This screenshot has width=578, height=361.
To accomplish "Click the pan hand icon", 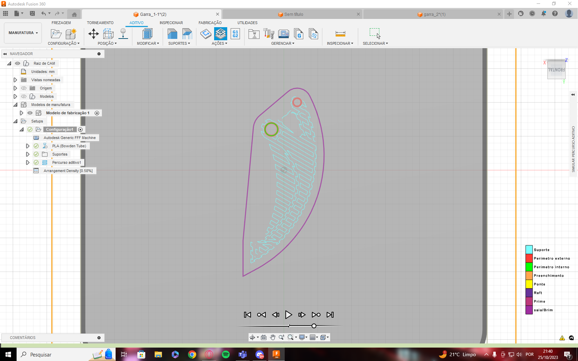I will pos(273,337).
